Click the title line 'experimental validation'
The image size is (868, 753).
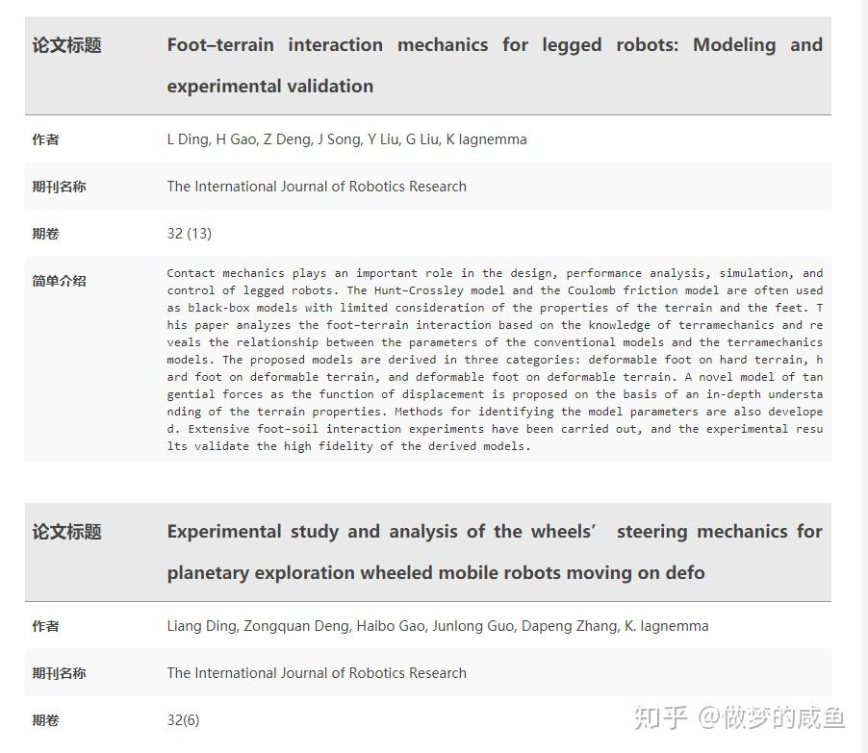point(270,87)
